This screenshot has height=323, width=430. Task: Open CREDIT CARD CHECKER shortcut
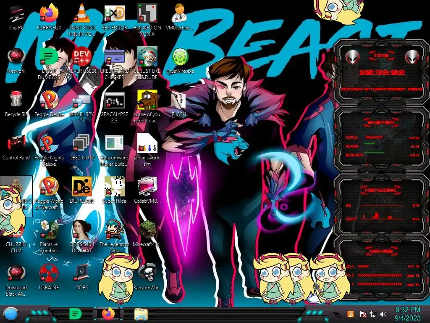click(114, 64)
